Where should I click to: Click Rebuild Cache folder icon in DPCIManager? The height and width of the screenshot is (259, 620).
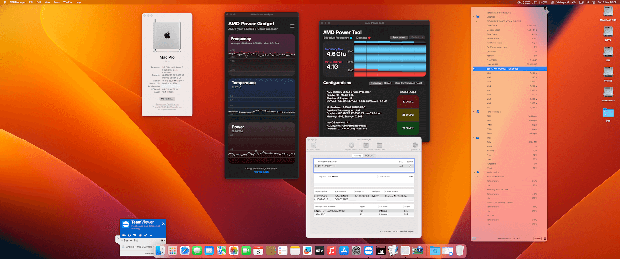366,145
